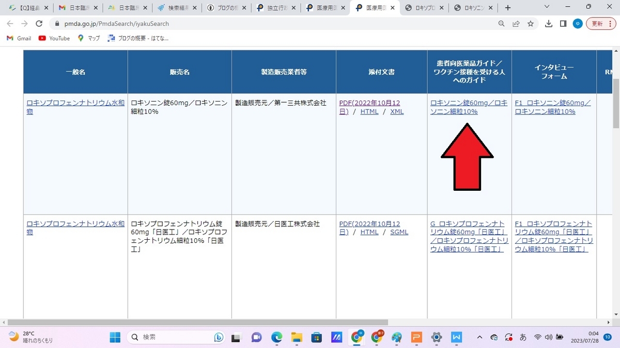
Task: Open Windows Start menu
Action: (115, 337)
